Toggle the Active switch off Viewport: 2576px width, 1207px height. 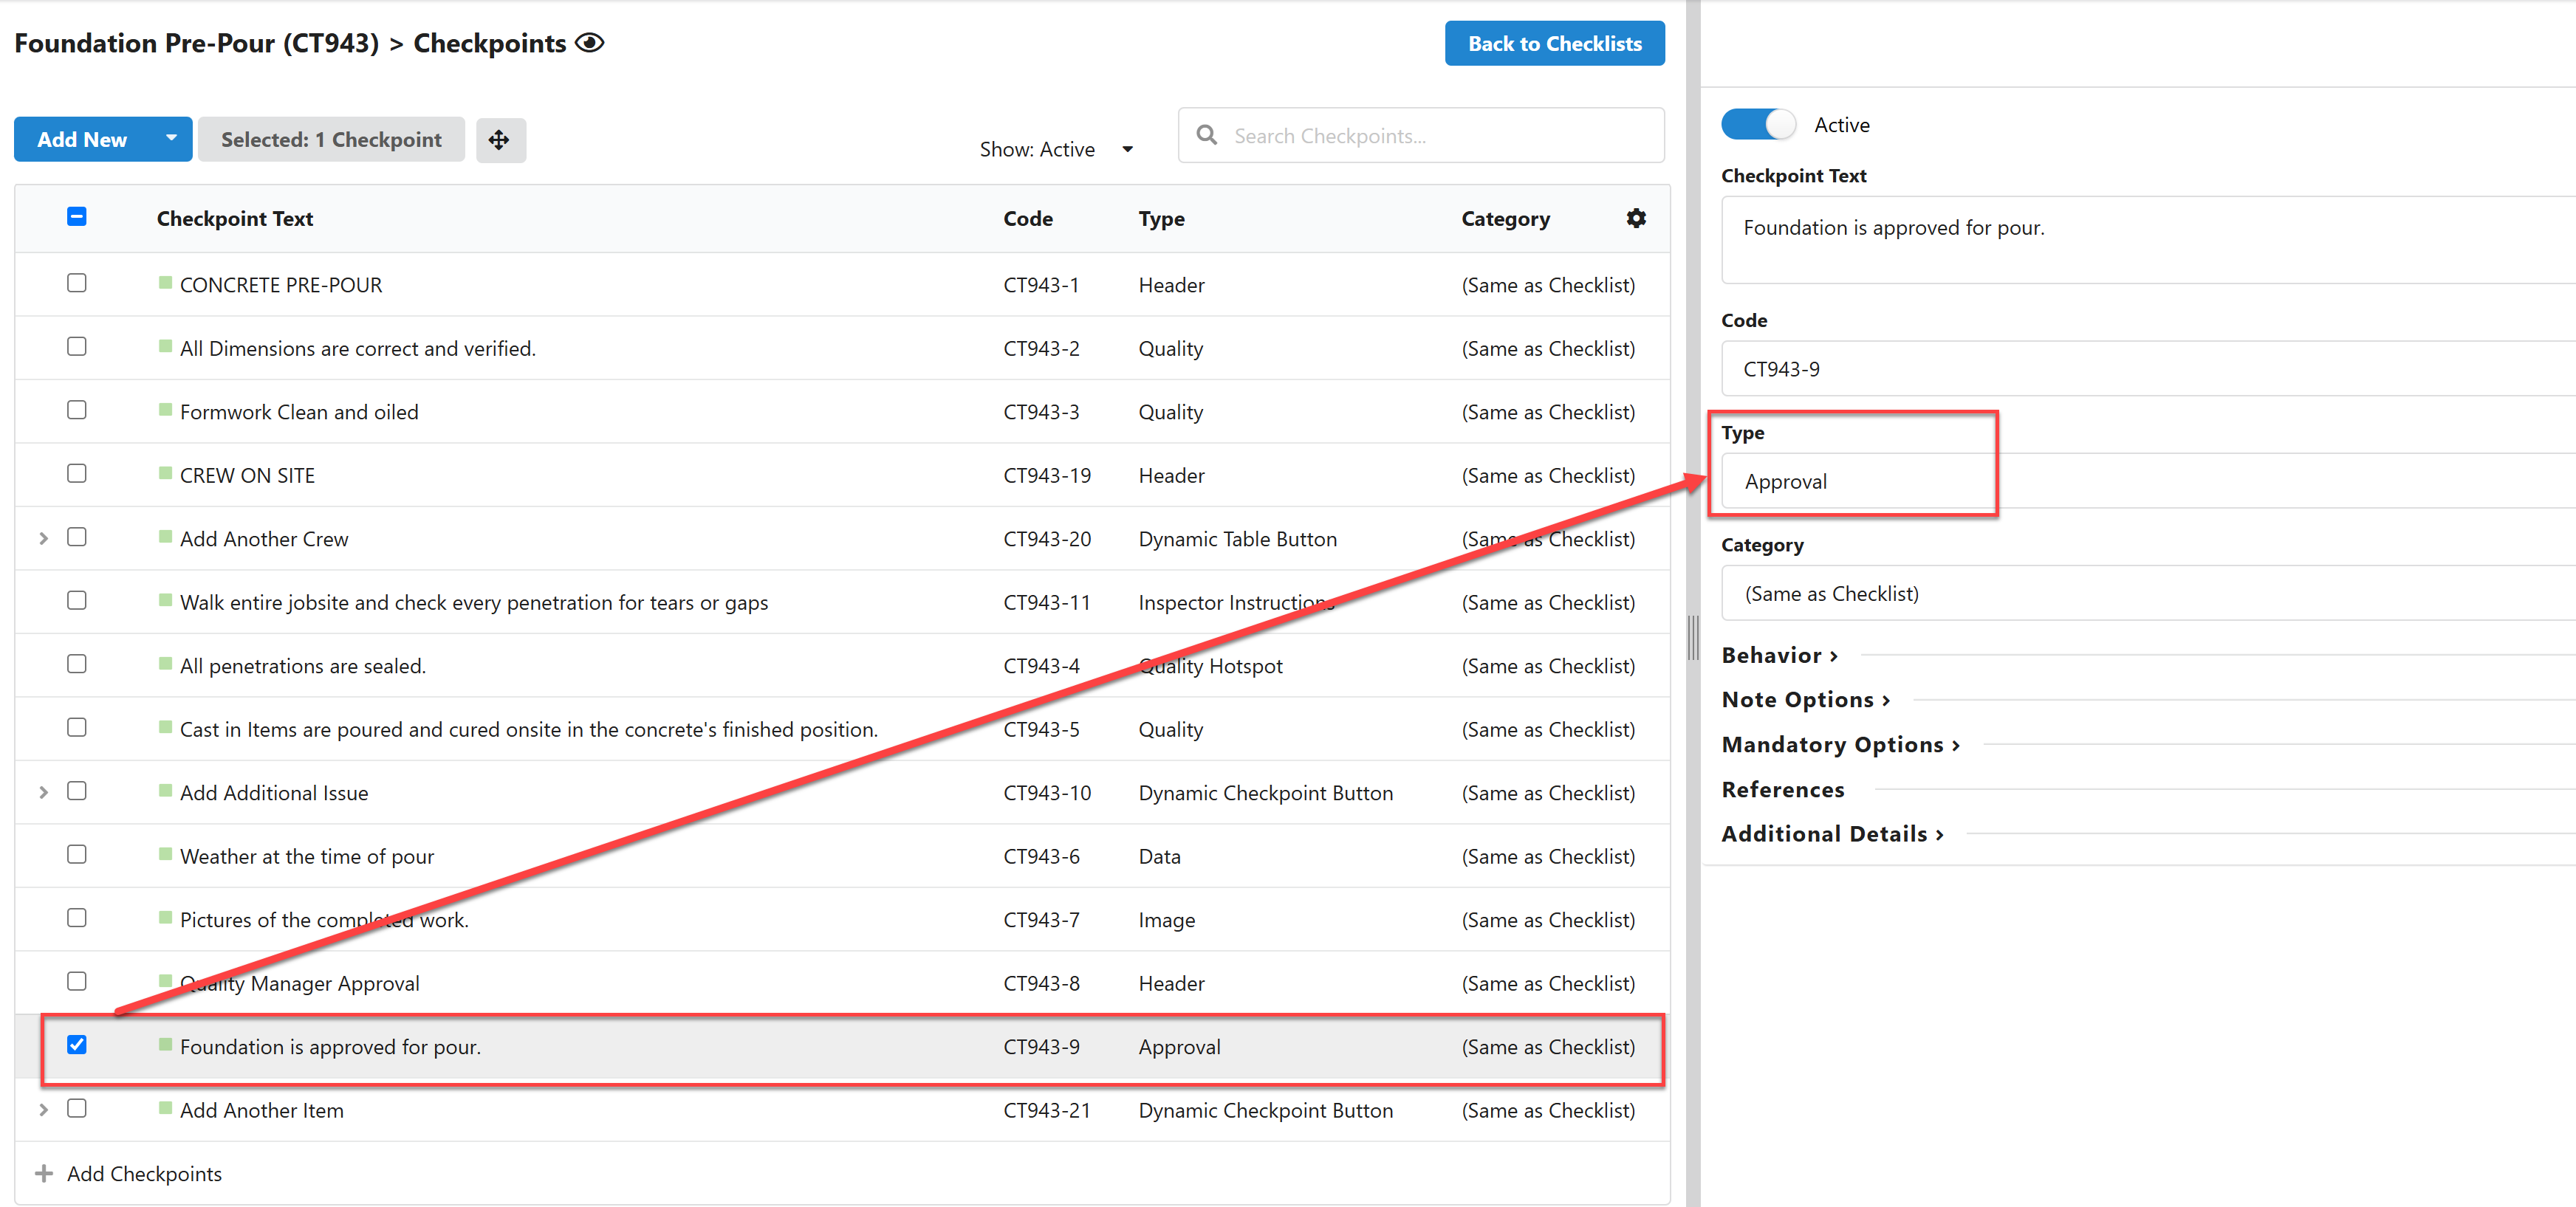[x=1758, y=125]
